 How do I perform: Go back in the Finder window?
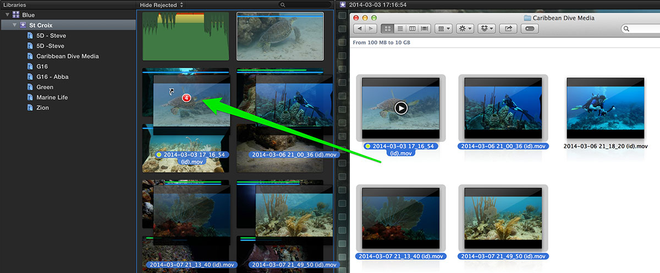pyautogui.click(x=359, y=29)
